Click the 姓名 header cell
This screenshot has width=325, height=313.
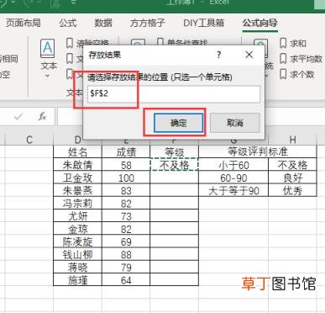coord(77,151)
